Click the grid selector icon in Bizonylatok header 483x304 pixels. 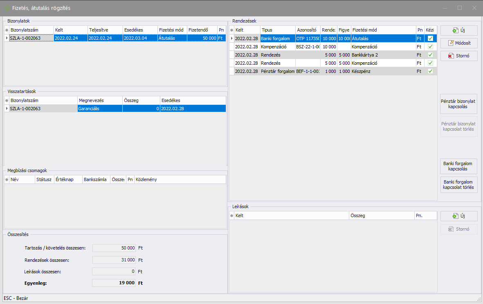(x=7, y=30)
